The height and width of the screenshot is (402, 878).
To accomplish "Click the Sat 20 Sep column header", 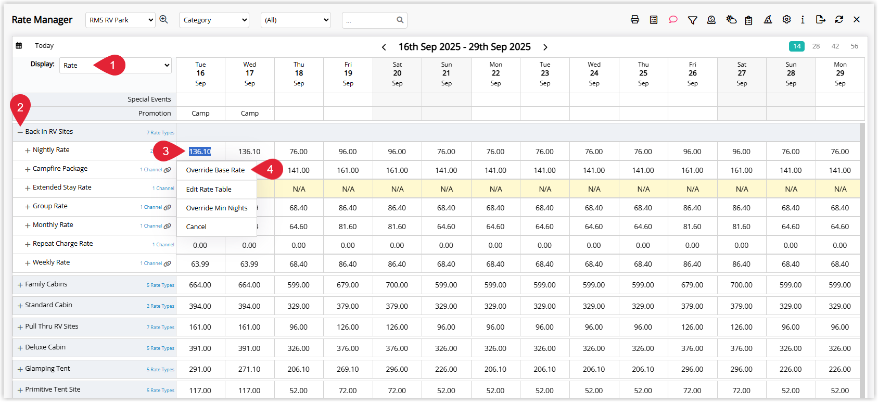I will point(397,74).
